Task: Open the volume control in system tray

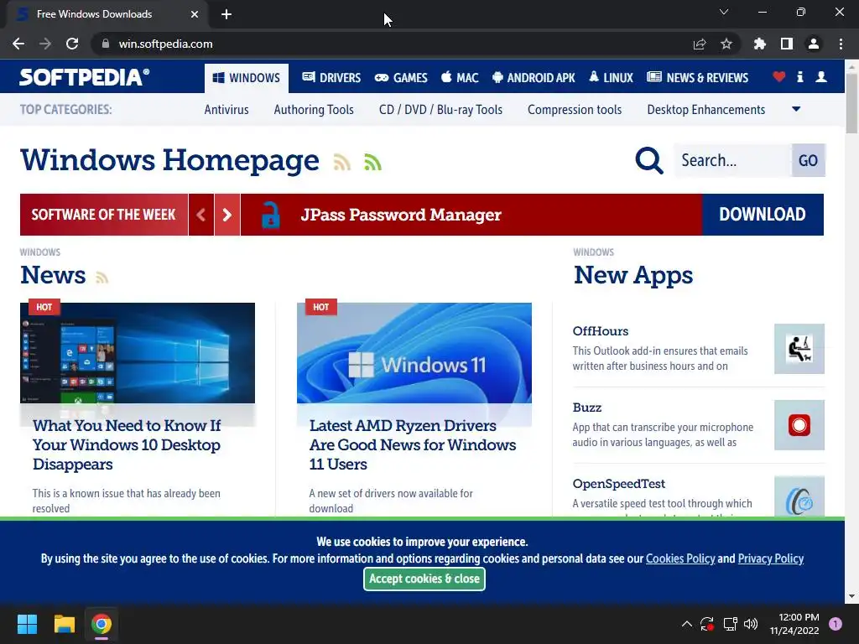Action: click(x=751, y=624)
